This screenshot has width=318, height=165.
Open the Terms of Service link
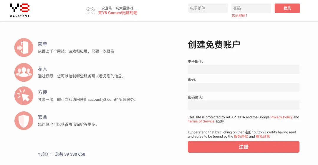pyautogui.click(x=201, y=121)
